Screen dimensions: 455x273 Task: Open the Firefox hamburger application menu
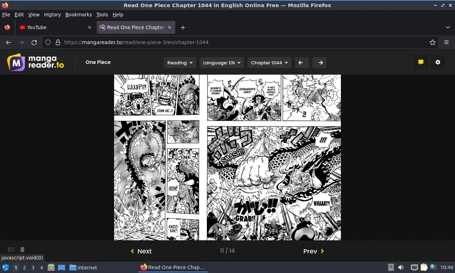coord(446,42)
